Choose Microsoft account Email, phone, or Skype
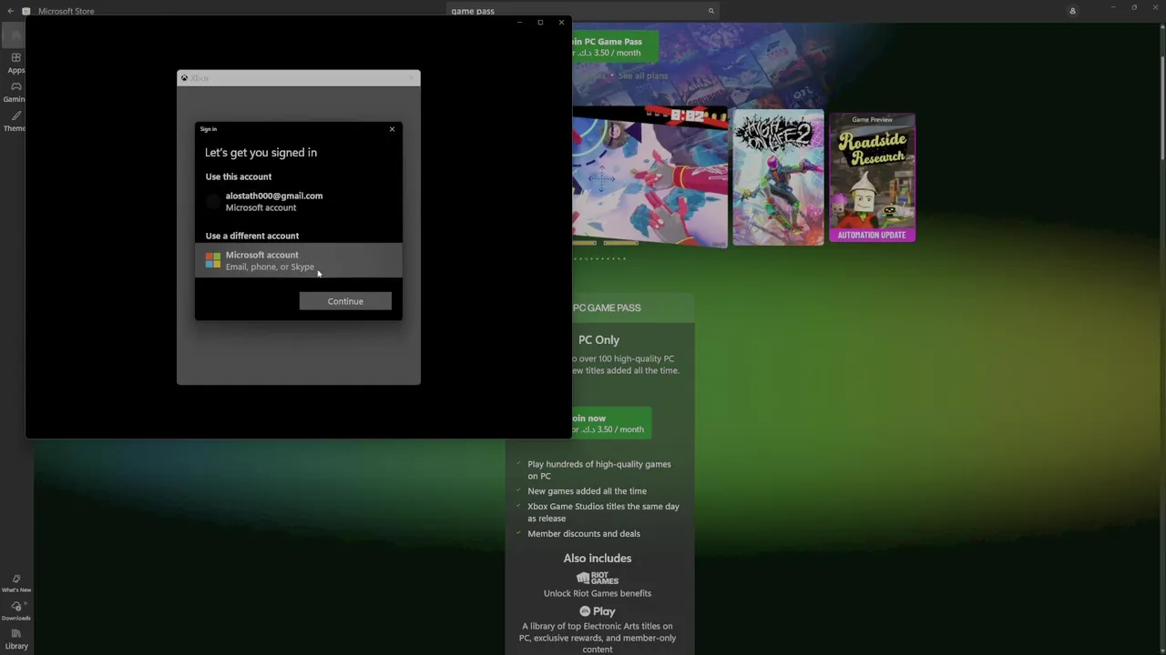 tap(299, 260)
